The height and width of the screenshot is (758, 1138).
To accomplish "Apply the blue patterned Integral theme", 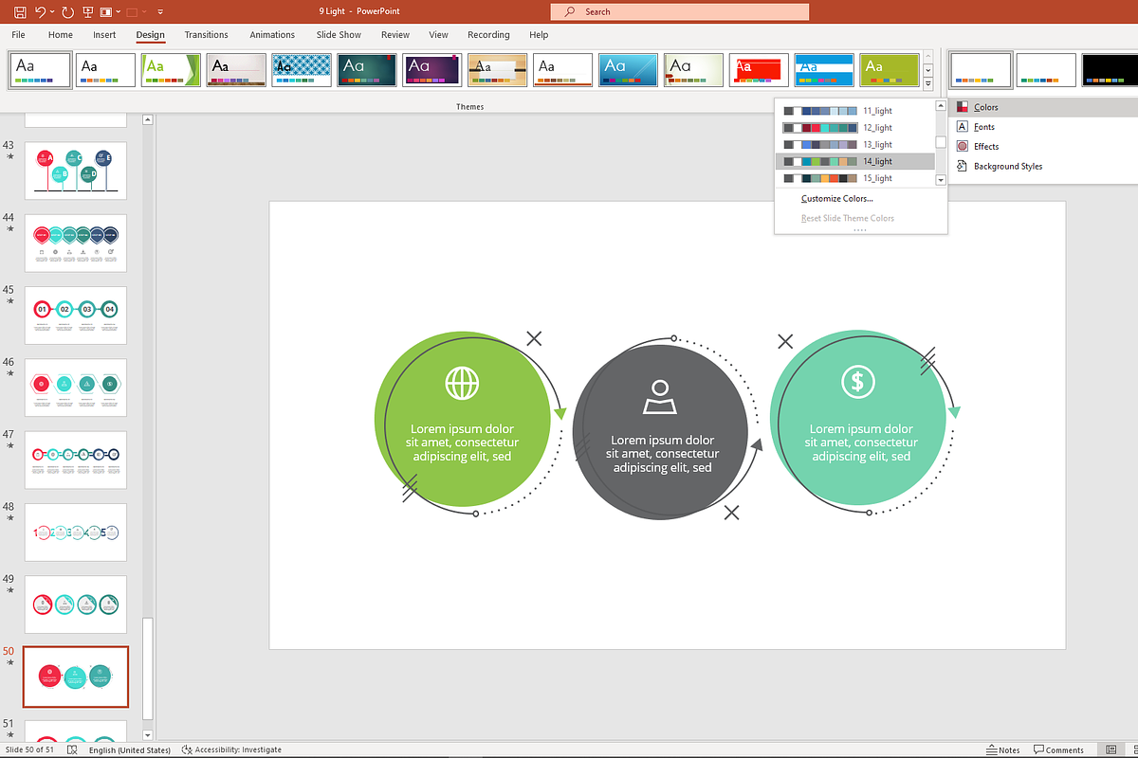I will (302, 70).
